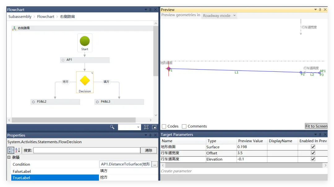Select the 挖方 branch label
The width and height of the screenshot is (334, 187).
pyautogui.click(x=65, y=82)
